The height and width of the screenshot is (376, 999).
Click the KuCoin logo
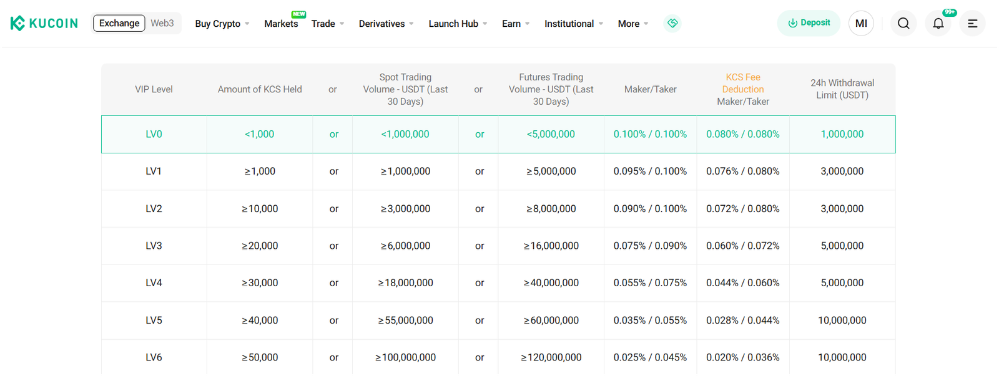[x=44, y=23]
